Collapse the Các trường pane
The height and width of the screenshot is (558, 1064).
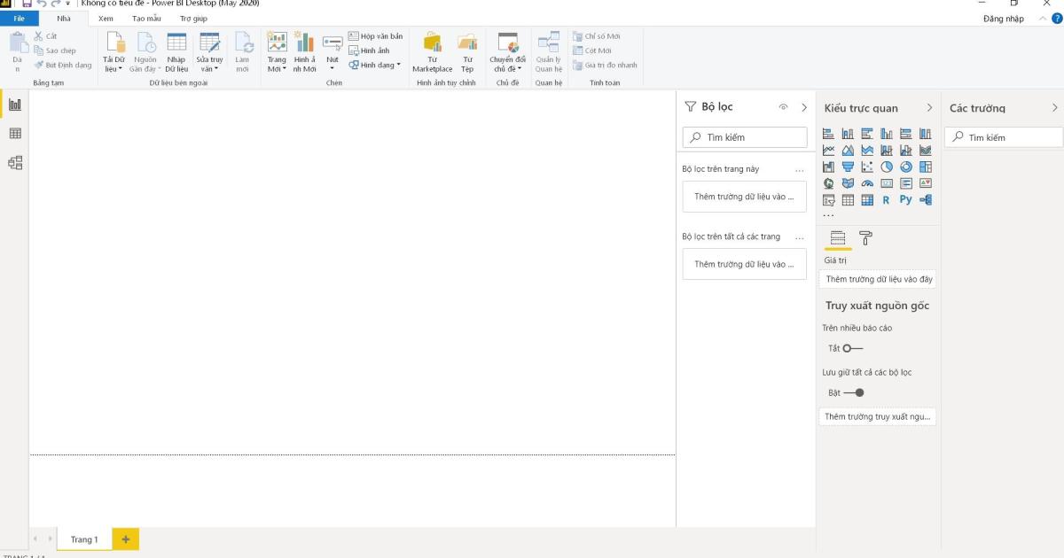(1054, 107)
